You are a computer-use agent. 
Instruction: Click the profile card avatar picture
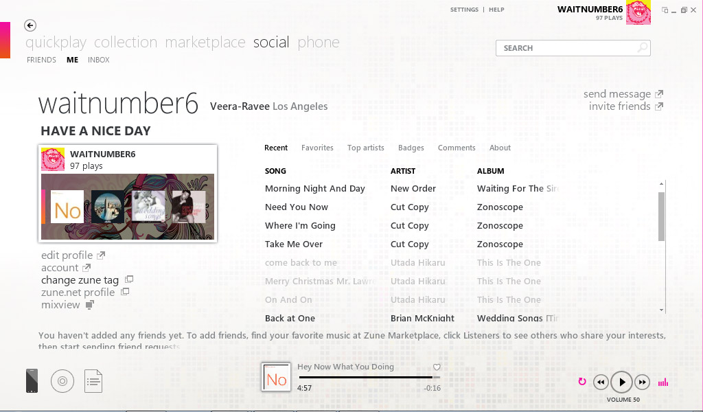[53, 159]
